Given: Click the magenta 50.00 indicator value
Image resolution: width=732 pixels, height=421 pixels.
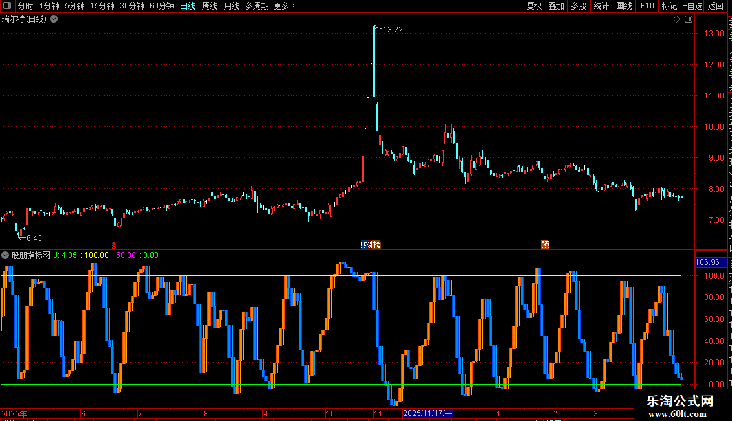Looking at the screenshot, I should pos(126,255).
